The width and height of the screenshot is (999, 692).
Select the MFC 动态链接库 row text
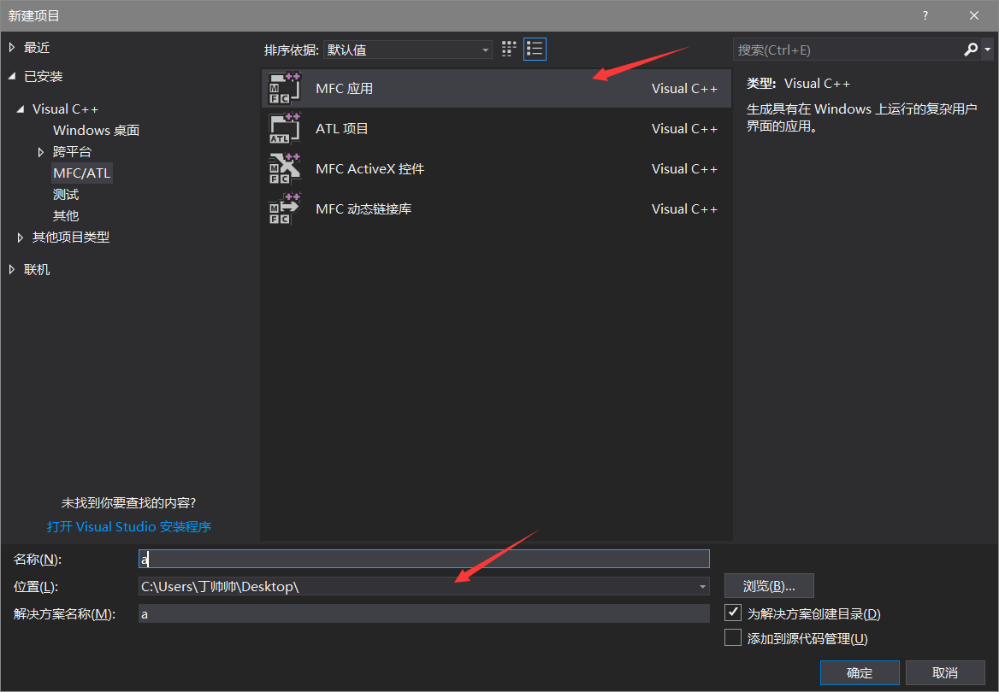point(364,208)
